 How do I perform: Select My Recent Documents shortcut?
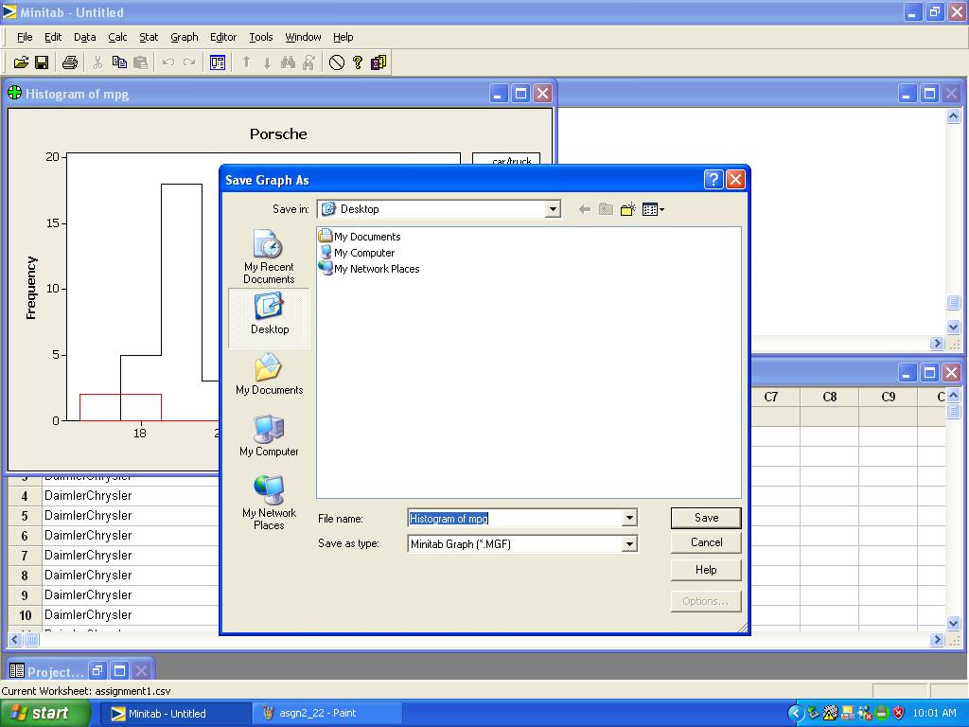pos(269,257)
